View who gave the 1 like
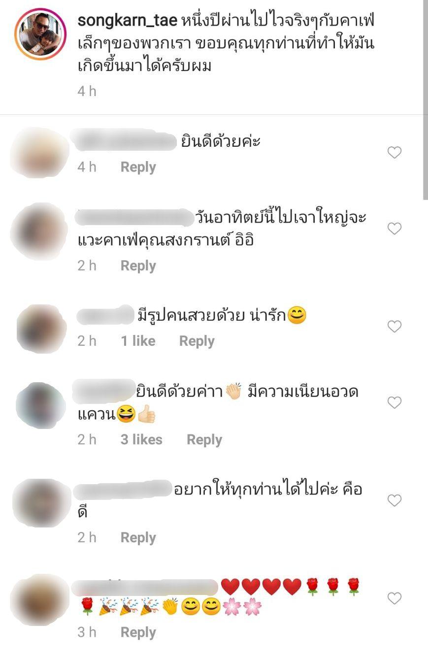428x659 pixels. [138, 341]
